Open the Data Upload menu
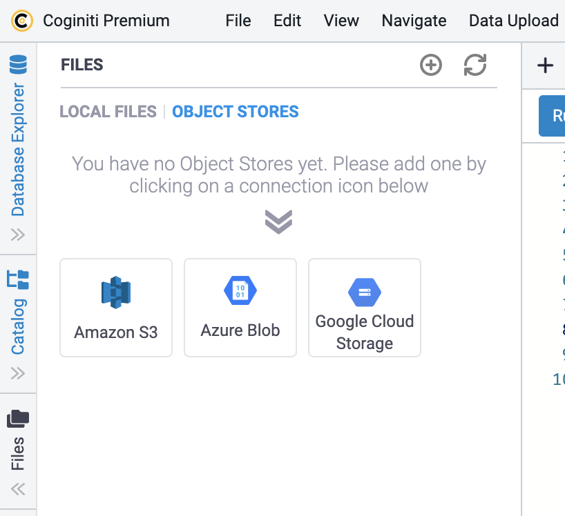This screenshot has width=565, height=516. (513, 21)
